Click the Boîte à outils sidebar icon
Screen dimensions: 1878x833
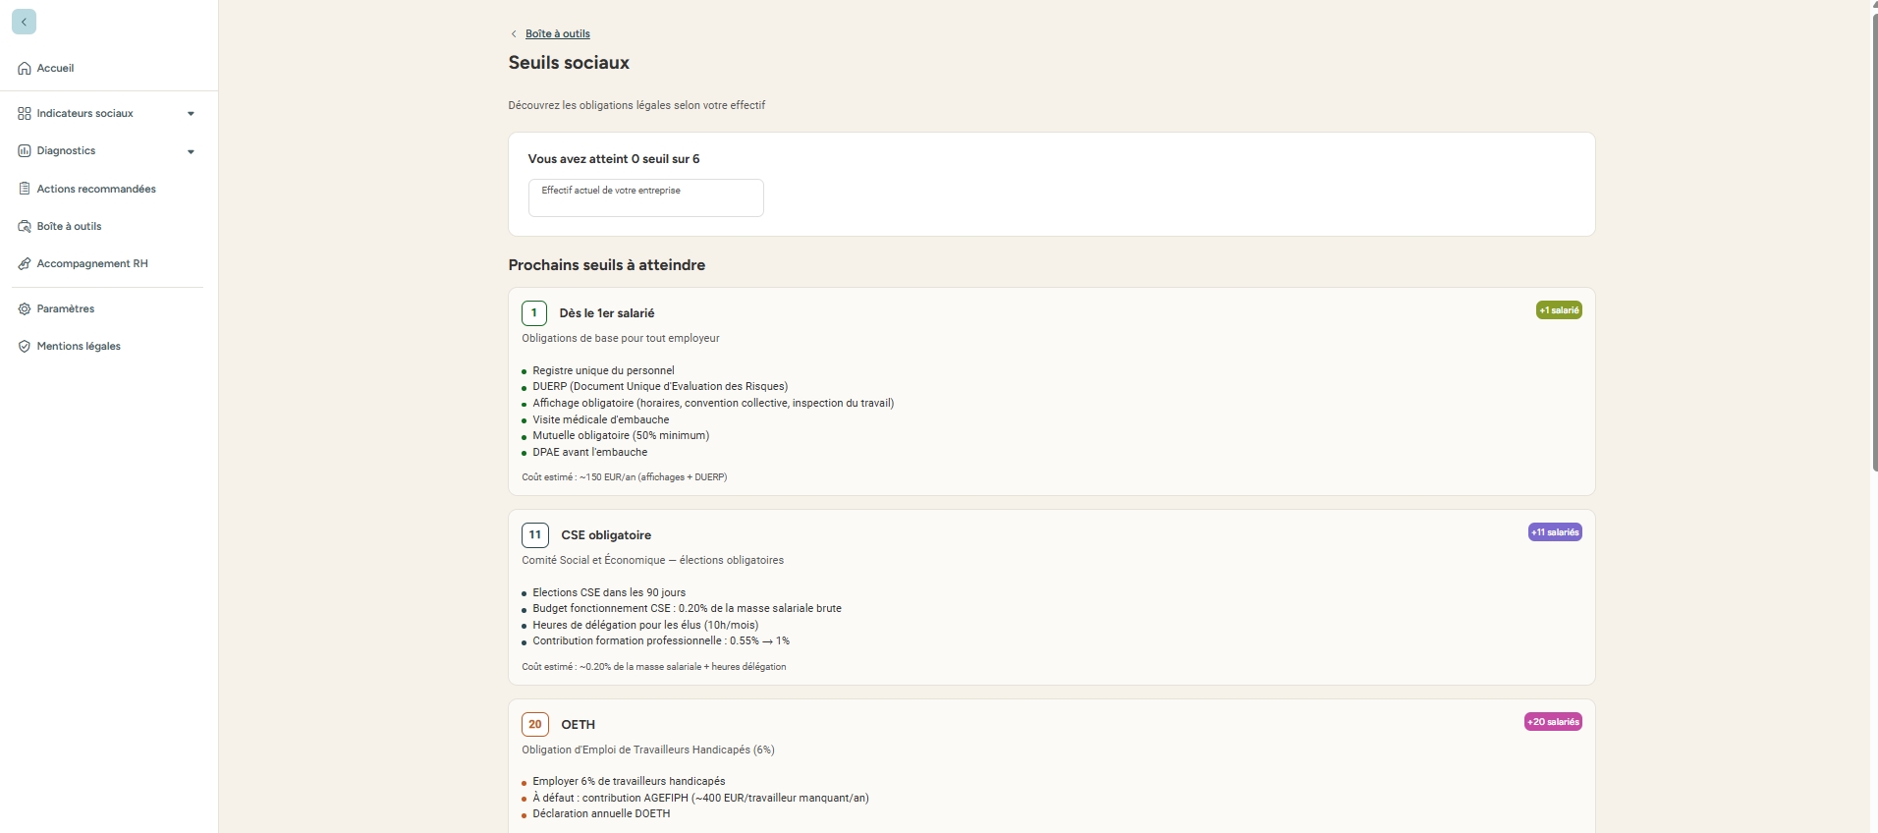(x=25, y=227)
